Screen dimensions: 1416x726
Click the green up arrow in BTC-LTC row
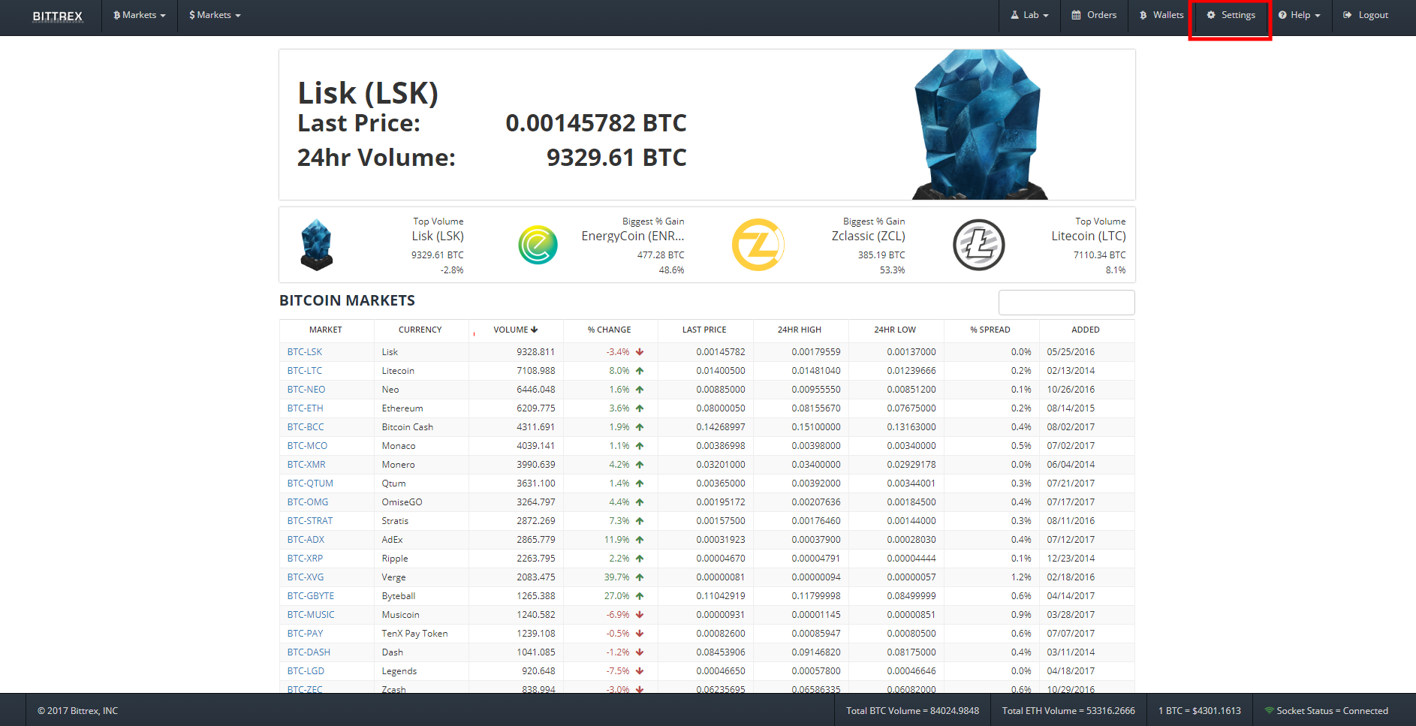tap(640, 371)
